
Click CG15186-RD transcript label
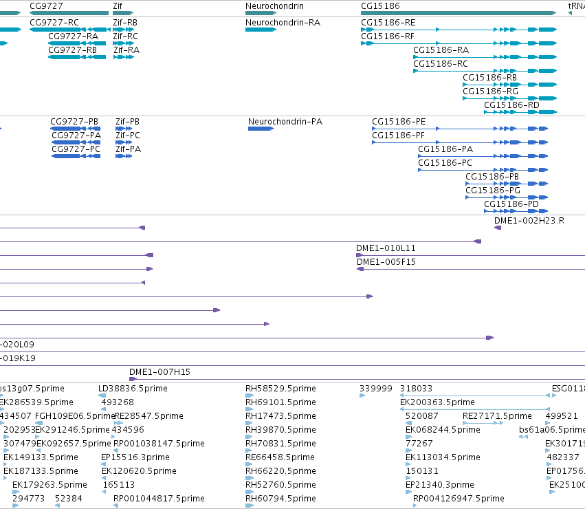click(x=511, y=105)
